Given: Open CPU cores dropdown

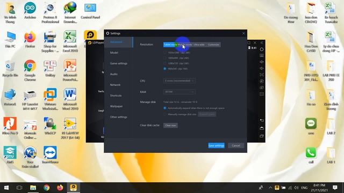Looking at the screenshot, I should tap(180, 81).
